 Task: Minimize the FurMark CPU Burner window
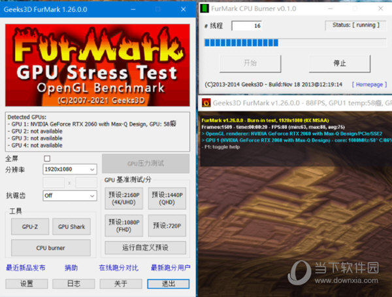[x=331, y=9]
